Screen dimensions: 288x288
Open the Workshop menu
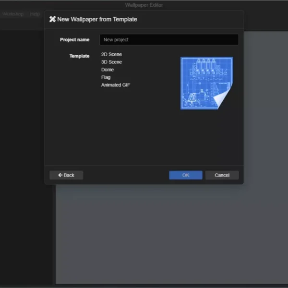click(13, 14)
